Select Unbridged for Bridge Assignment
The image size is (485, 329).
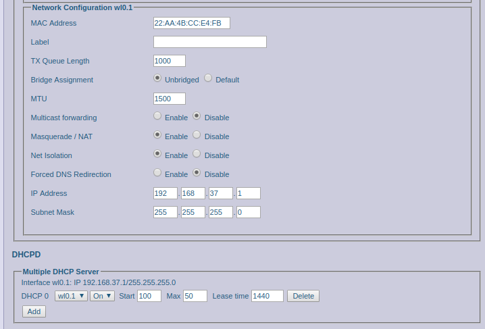tap(157, 78)
